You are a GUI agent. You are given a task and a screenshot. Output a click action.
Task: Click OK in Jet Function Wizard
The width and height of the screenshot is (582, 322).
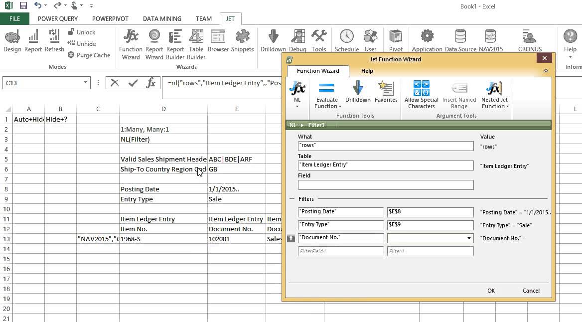tap(491, 291)
